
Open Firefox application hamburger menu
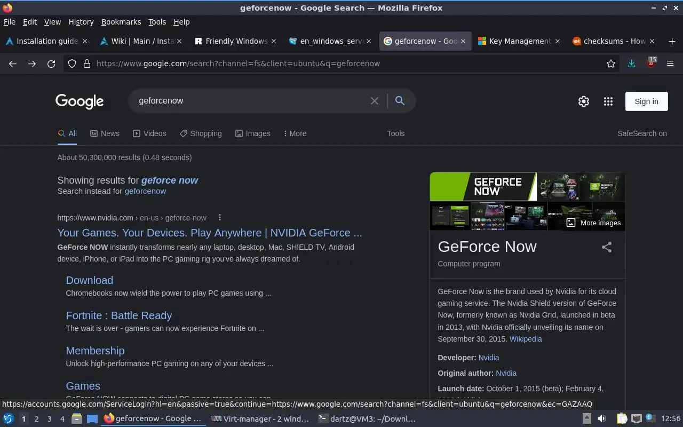[670, 64]
